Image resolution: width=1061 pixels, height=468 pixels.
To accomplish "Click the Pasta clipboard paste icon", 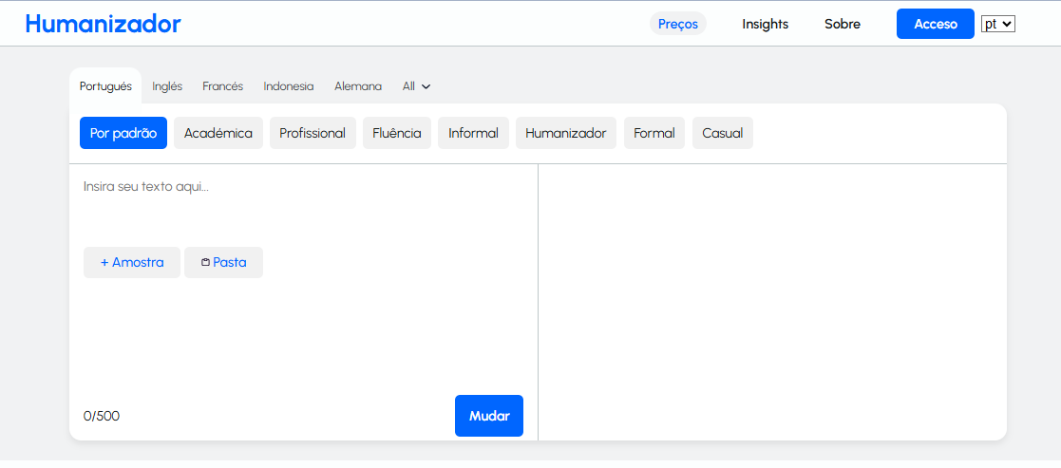I will (x=206, y=262).
